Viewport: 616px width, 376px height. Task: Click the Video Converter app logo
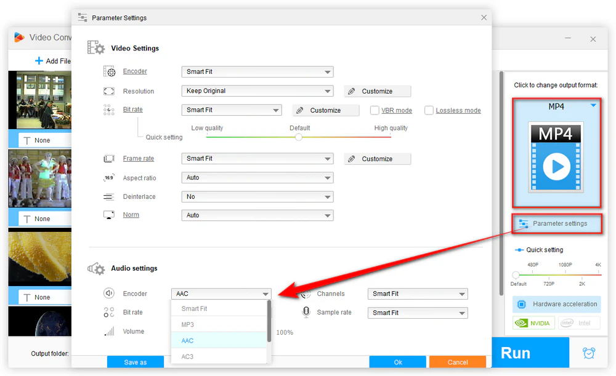click(19, 38)
